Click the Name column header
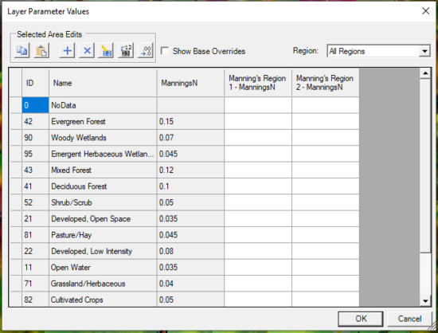The width and height of the screenshot is (438, 333). (103, 83)
